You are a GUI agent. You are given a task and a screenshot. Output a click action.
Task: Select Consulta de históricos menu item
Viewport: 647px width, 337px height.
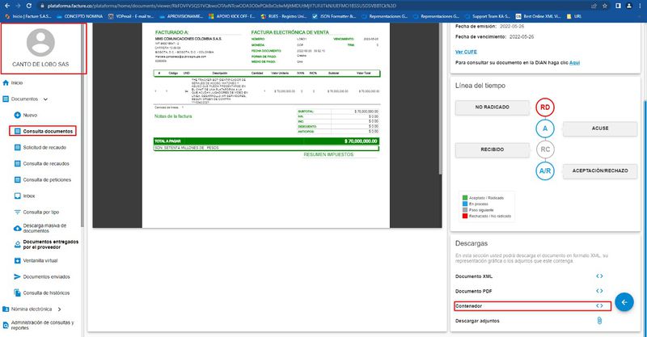pos(46,293)
